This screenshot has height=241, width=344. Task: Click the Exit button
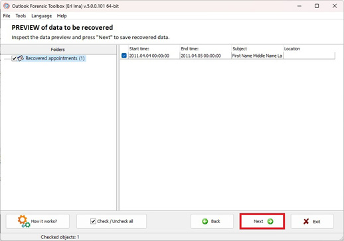click(x=312, y=221)
